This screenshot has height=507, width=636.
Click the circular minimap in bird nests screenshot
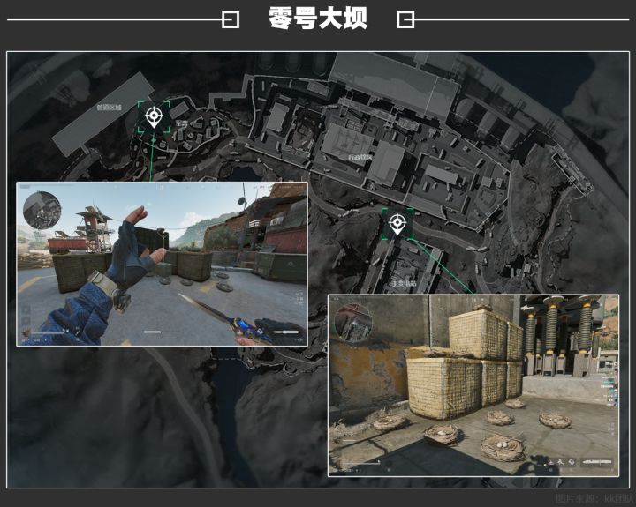tap(352, 324)
